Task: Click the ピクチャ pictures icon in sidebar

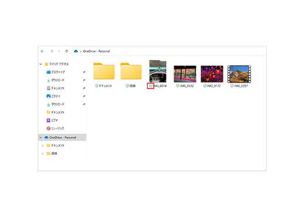Action: (x=48, y=96)
